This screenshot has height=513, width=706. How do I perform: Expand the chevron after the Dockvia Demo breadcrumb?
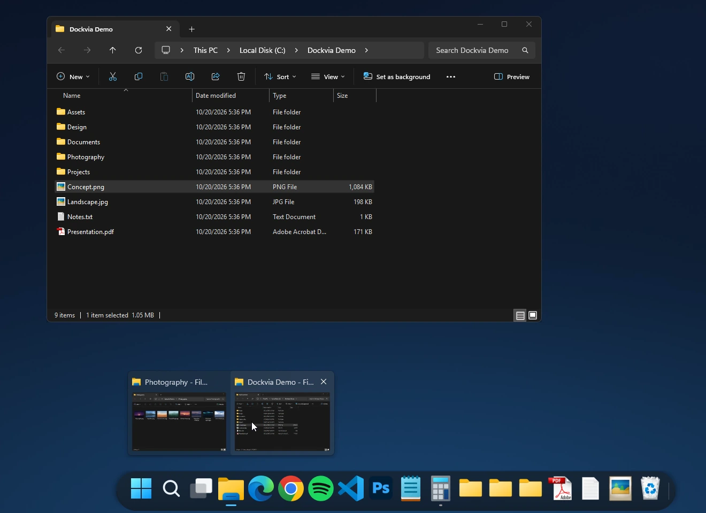366,50
